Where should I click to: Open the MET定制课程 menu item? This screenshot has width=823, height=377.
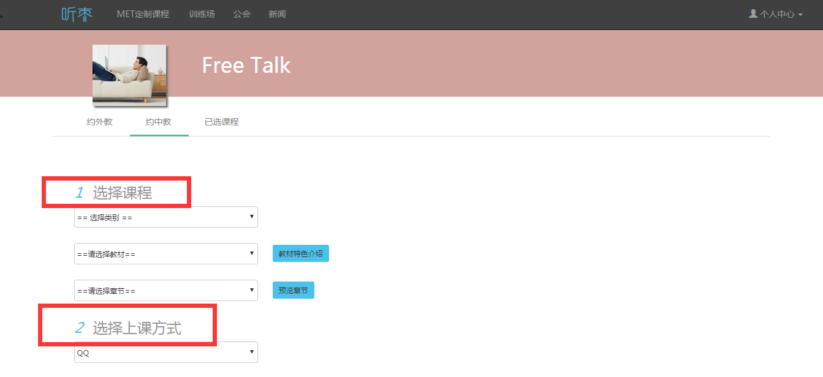pyautogui.click(x=143, y=14)
